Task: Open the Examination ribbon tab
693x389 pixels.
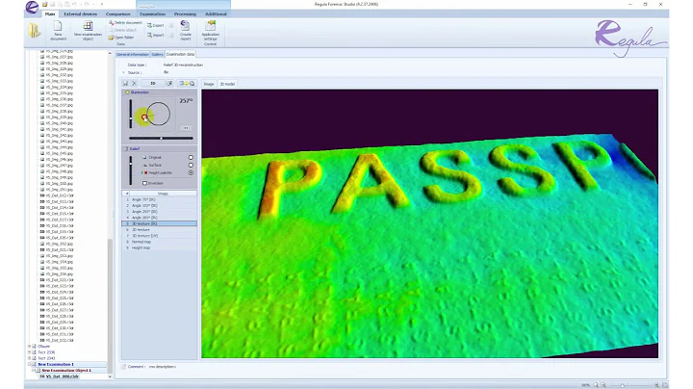Action: (152, 14)
